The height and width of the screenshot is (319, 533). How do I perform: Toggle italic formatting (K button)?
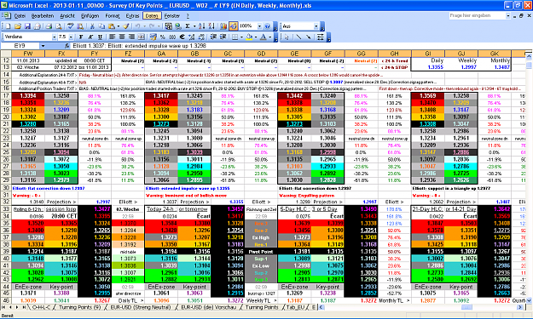[x=90, y=37]
